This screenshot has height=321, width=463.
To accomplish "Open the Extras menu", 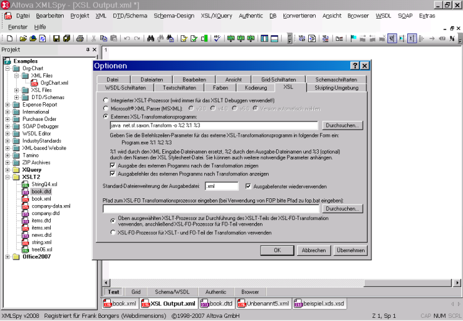I will pyautogui.click(x=427, y=16).
